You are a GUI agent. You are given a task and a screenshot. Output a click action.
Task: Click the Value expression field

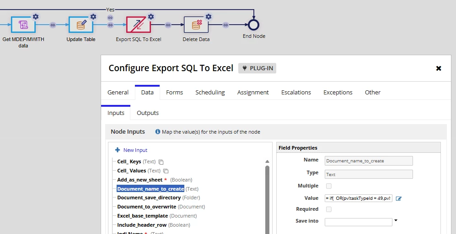point(359,198)
